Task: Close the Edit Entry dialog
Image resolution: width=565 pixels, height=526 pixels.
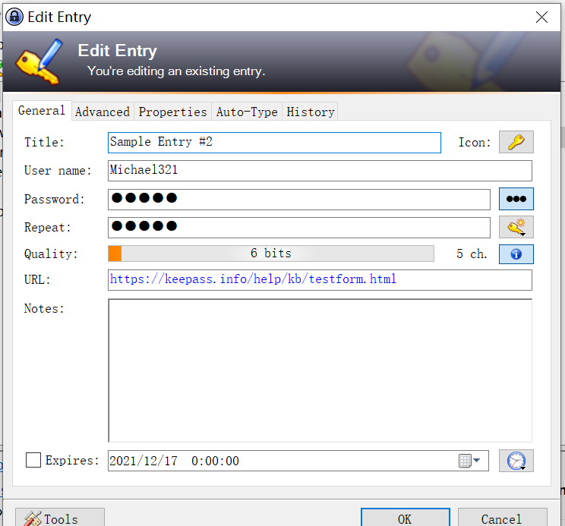Action: coord(541,17)
